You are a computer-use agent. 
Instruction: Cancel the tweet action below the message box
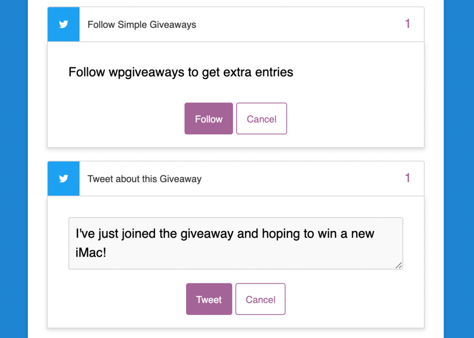260,299
